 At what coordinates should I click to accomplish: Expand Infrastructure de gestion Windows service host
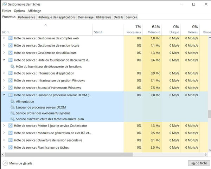pos(4,80)
